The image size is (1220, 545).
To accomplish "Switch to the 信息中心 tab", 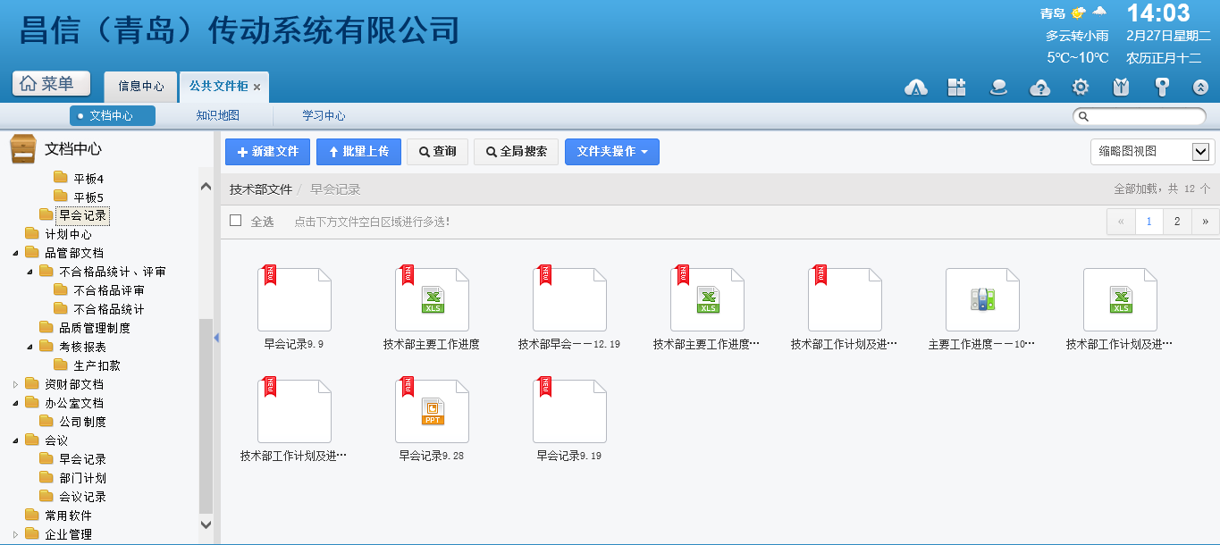I will pyautogui.click(x=141, y=87).
